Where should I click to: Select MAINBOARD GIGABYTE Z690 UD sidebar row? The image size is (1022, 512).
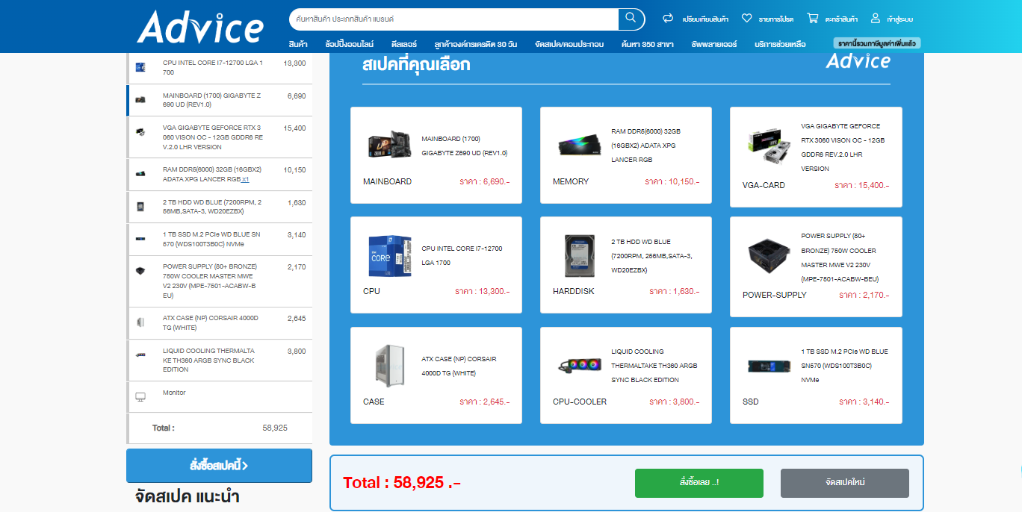(x=220, y=100)
